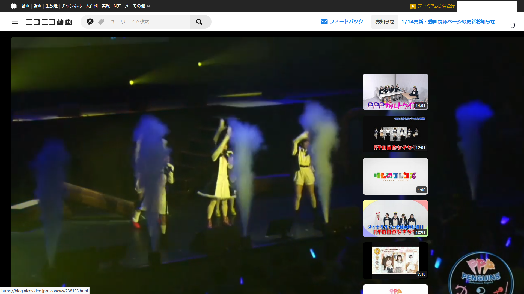Viewport: 524px width, 294px height.
Task: Open the hamburger side menu
Action: [15, 22]
